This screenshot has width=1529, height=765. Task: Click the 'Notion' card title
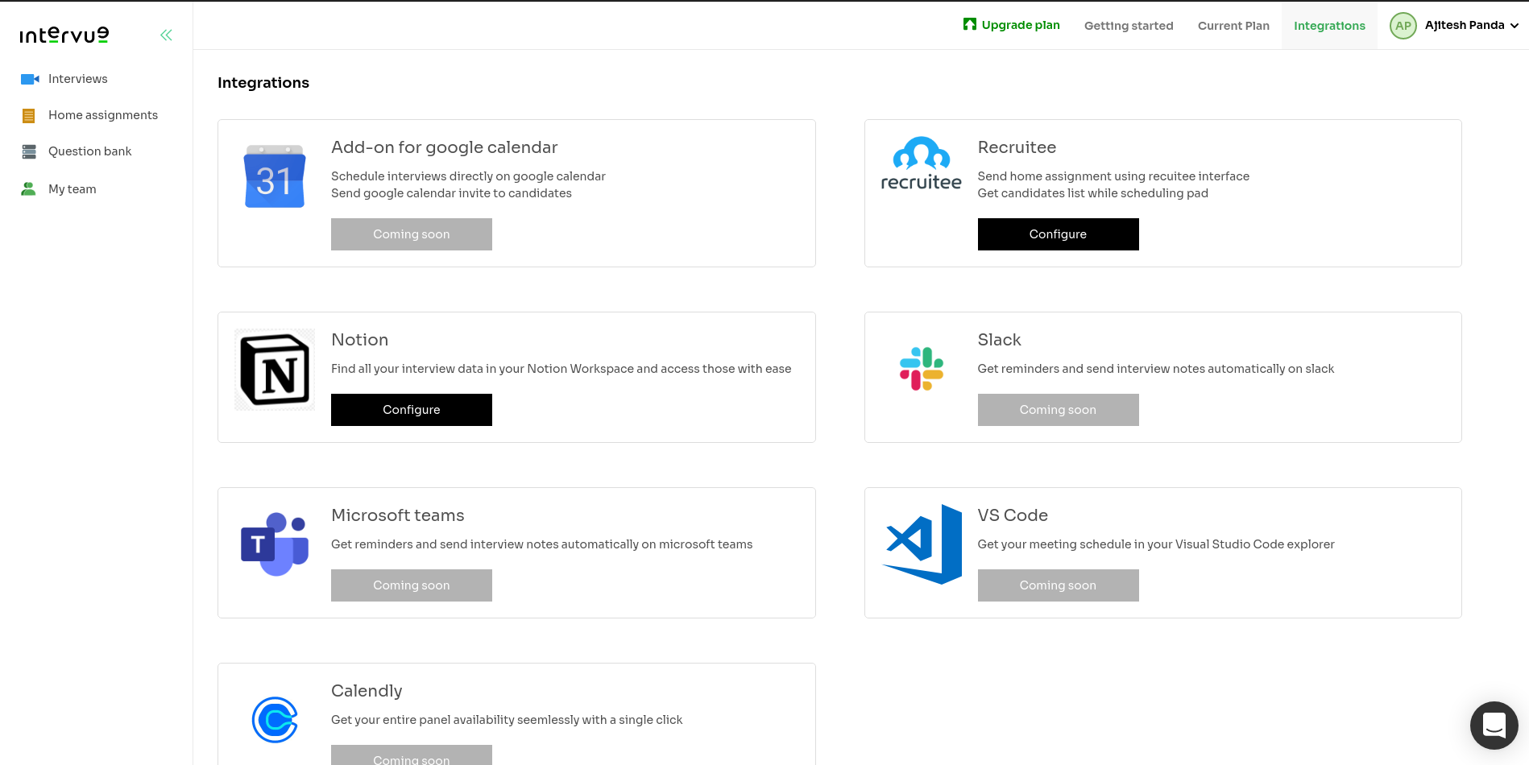[x=359, y=340]
